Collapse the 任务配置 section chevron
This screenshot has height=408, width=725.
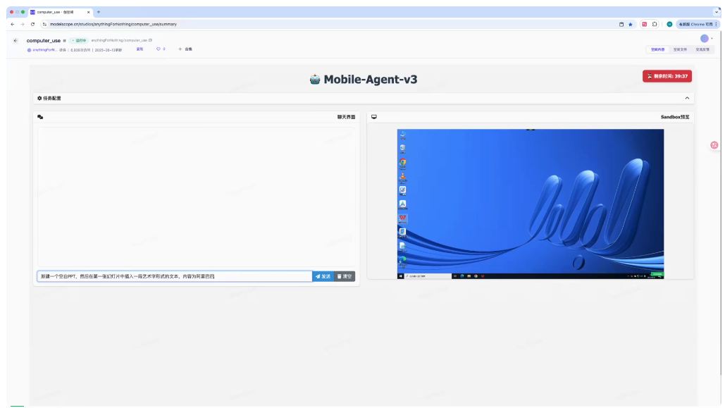pyautogui.click(x=687, y=98)
